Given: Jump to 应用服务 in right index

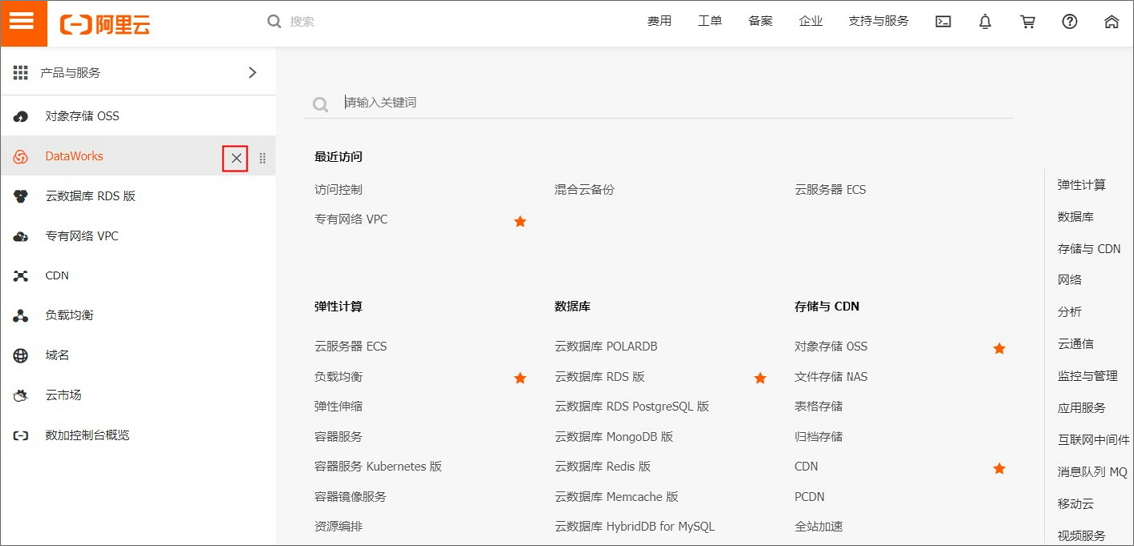Looking at the screenshot, I should pyautogui.click(x=1081, y=408).
